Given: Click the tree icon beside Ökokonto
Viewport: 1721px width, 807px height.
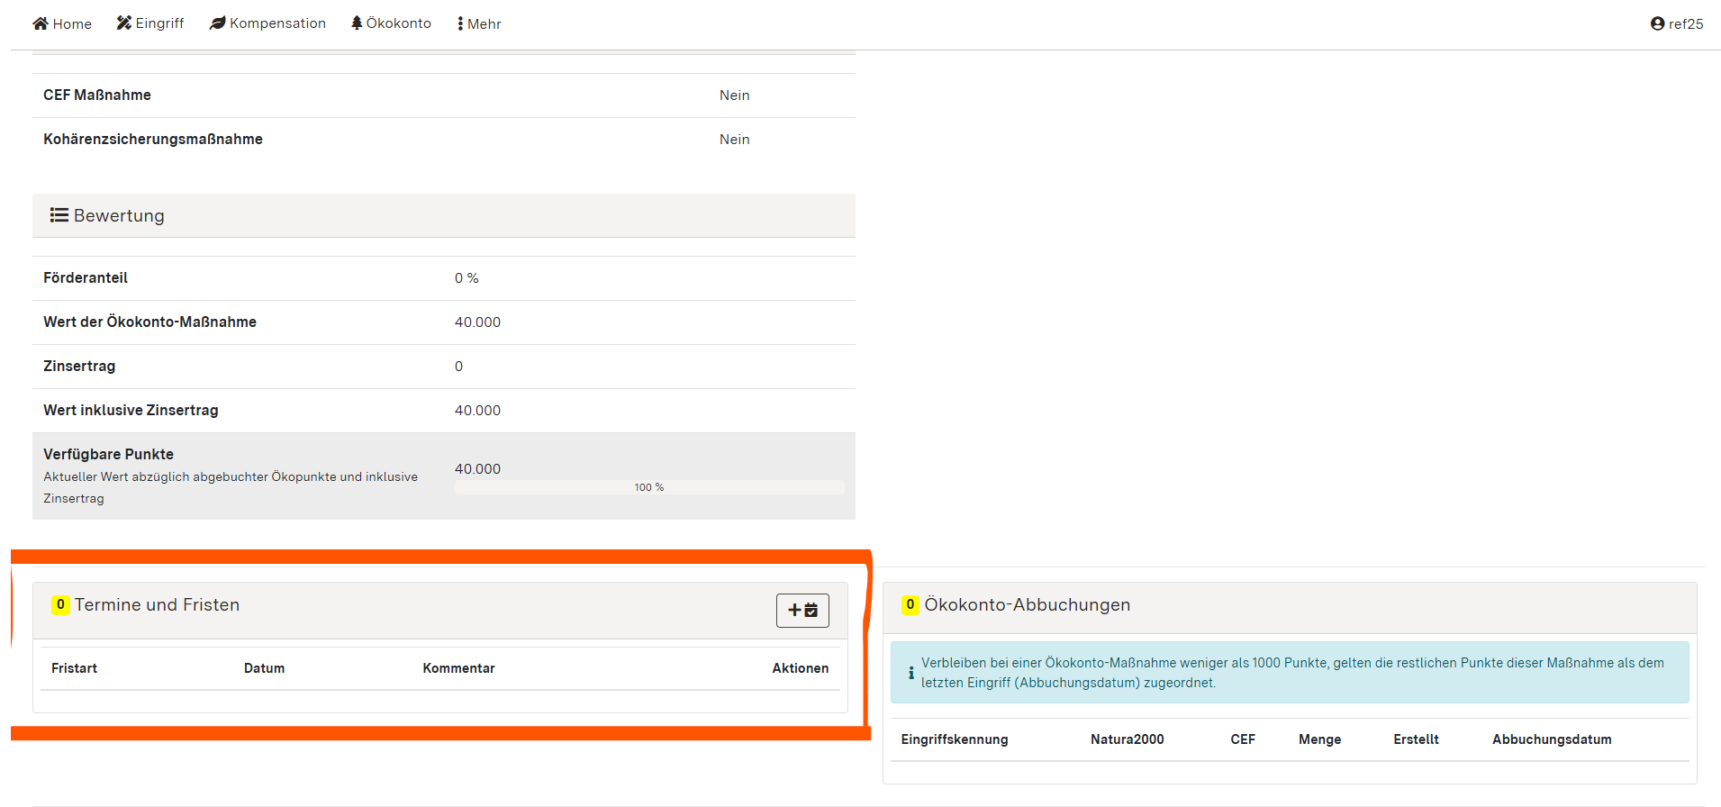Looking at the screenshot, I should 357,23.
